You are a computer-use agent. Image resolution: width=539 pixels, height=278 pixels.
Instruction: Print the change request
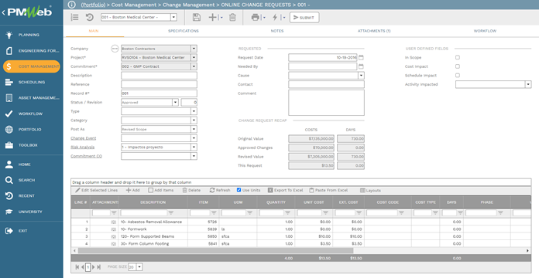point(255,17)
